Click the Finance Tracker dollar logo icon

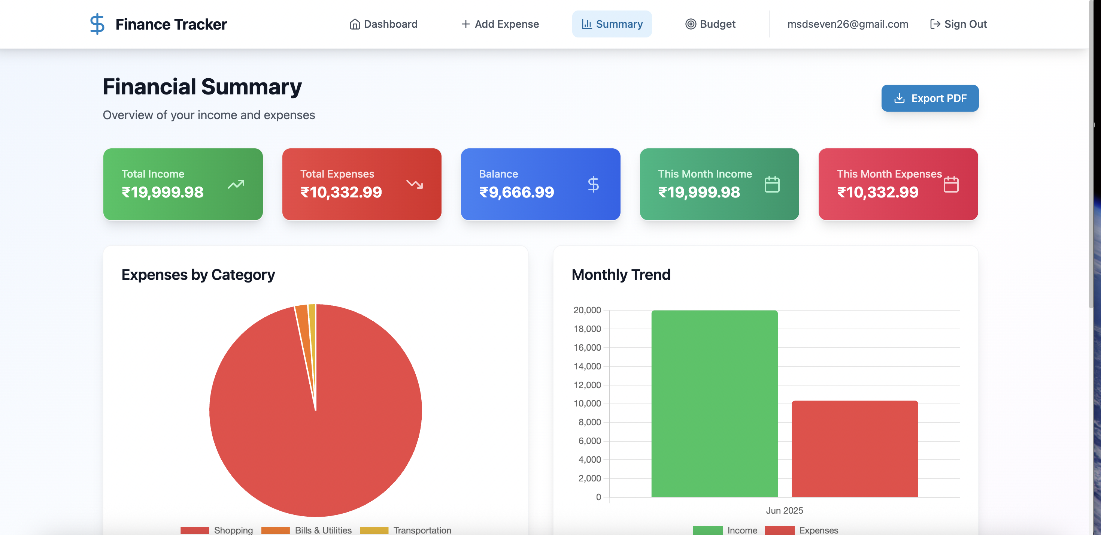(97, 24)
